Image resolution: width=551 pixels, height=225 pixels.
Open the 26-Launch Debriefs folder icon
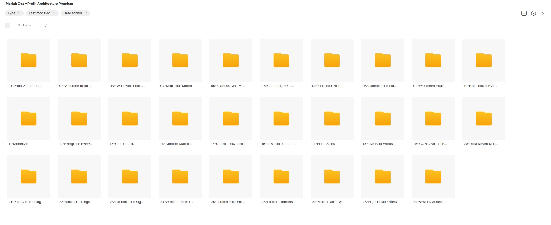[281, 176]
